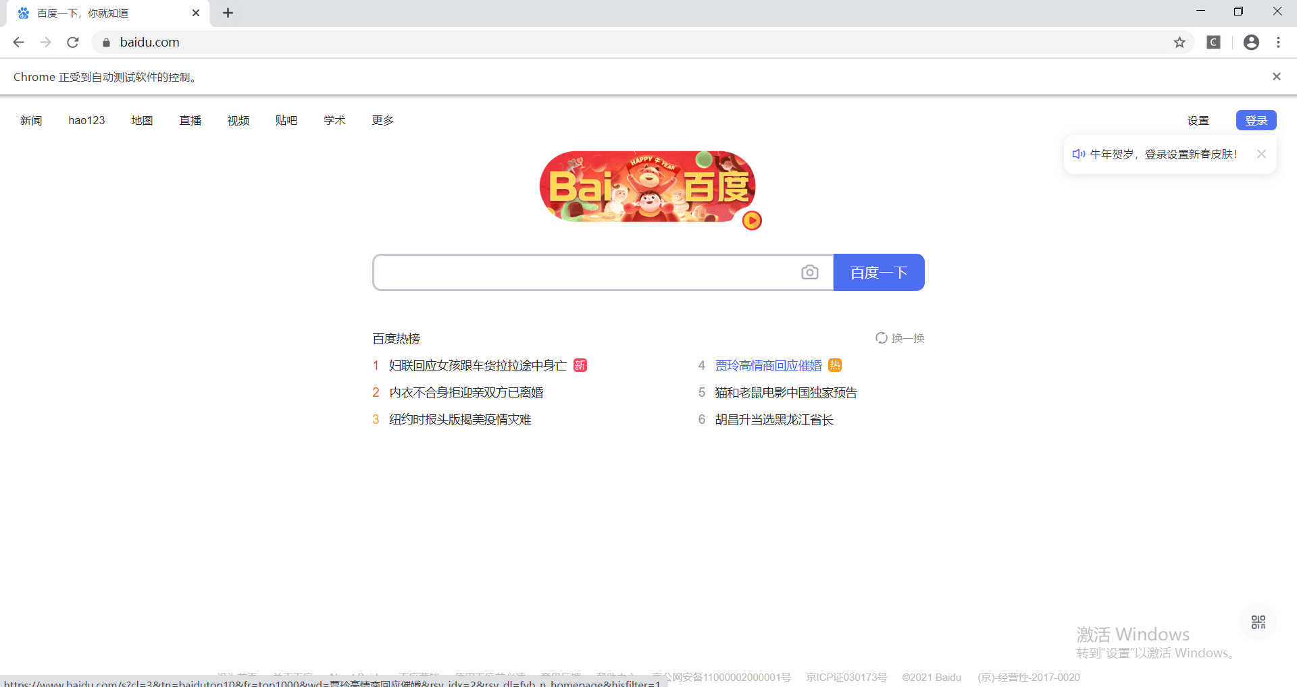Click the 登录 login button
The image size is (1297, 687).
point(1256,120)
